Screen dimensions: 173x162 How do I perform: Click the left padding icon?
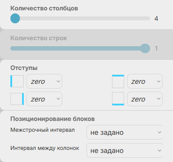point(17,81)
